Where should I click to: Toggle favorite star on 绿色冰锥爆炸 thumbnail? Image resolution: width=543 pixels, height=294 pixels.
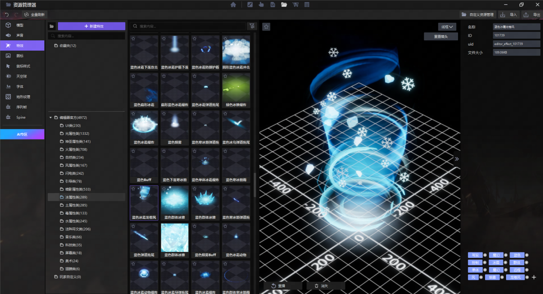(x=226, y=76)
